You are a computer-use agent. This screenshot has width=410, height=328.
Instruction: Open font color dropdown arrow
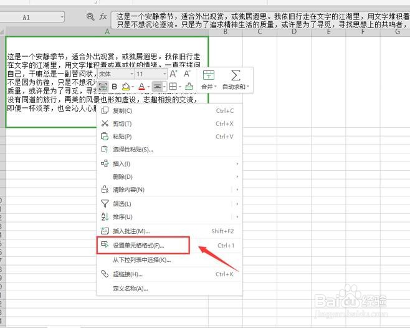coord(148,87)
